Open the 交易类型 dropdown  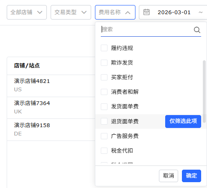pos(71,12)
